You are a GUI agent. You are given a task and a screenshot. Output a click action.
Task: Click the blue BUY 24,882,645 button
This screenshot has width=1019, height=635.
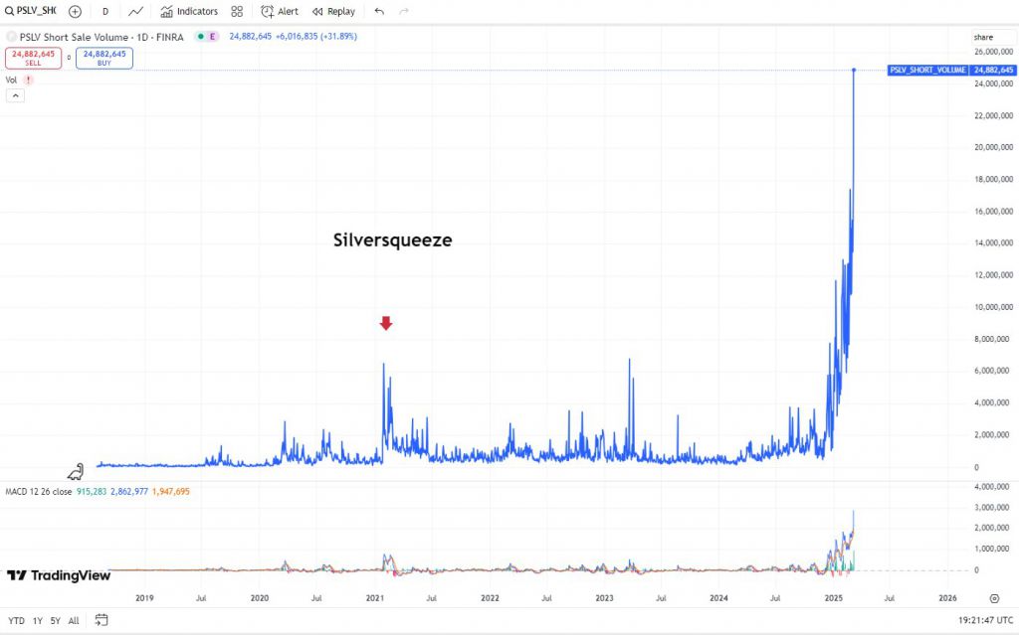point(103,58)
